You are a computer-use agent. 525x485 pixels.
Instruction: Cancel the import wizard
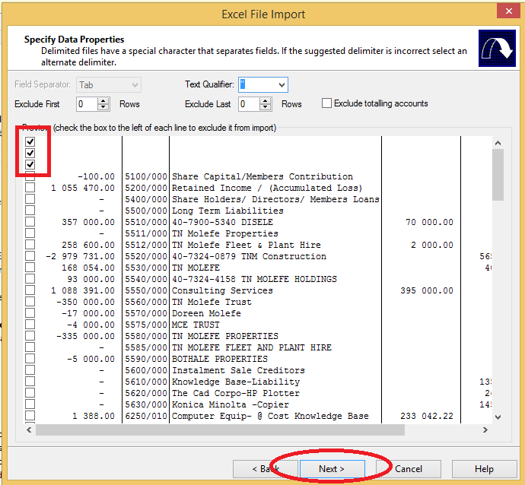click(409, 468)
